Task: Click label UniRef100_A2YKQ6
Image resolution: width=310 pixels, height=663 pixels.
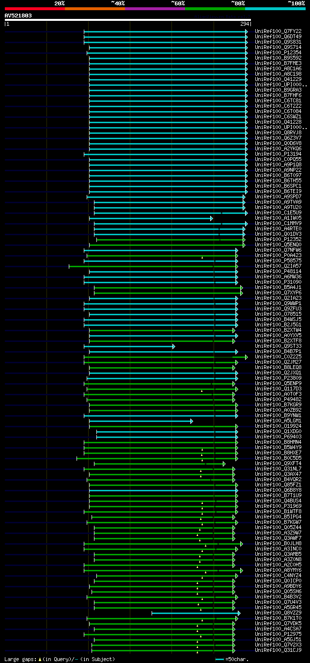Action: (278, 148)
